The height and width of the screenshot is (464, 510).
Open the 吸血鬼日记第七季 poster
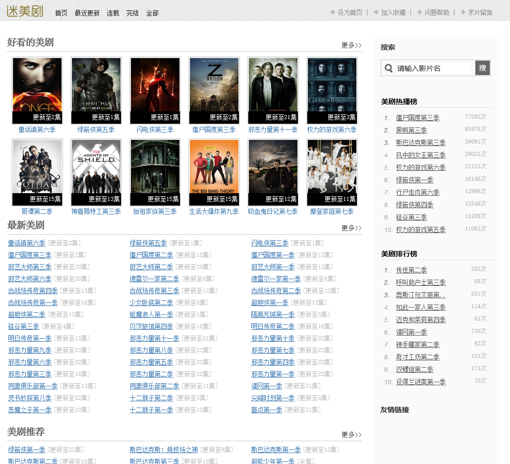tap(273, 172)
